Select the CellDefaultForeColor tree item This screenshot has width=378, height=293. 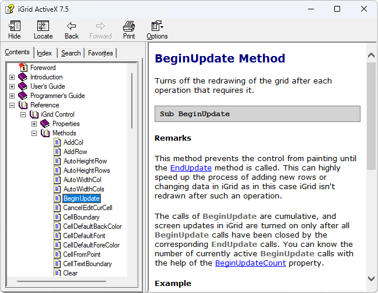(92, 245)
